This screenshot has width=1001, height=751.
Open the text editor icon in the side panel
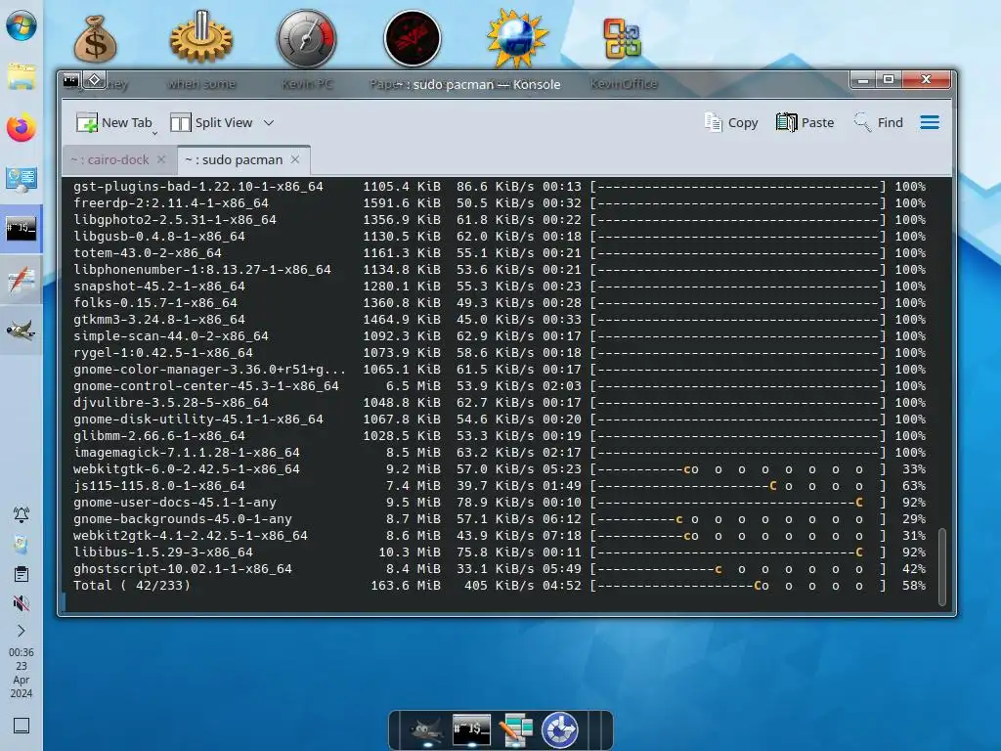point(22,281)
